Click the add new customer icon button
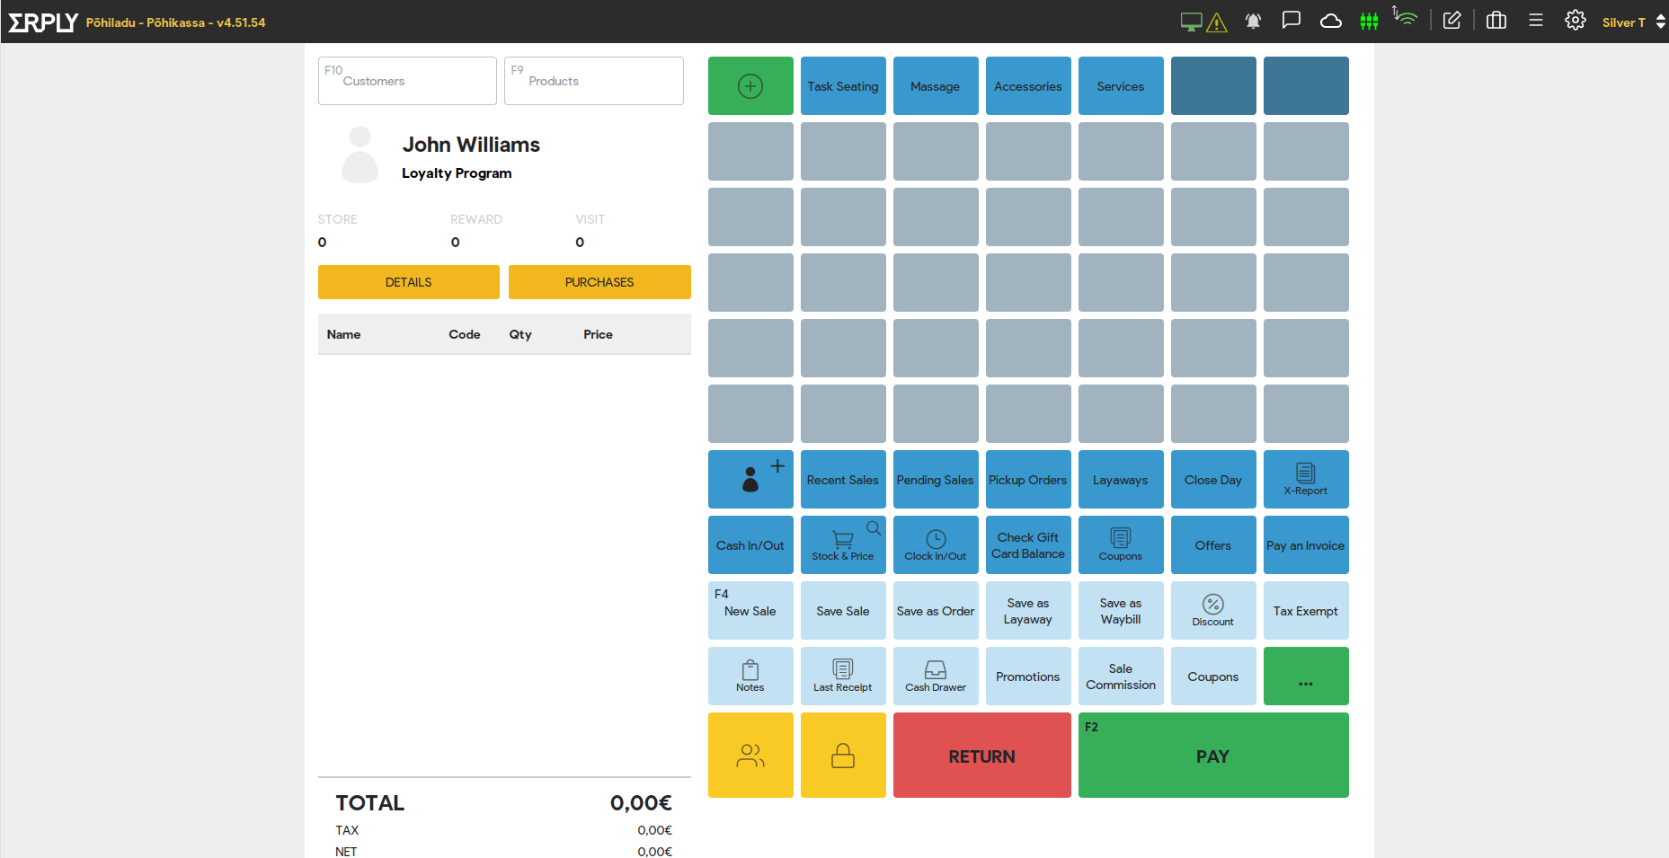Screen dimensions: 1669x858 point(750,480)
